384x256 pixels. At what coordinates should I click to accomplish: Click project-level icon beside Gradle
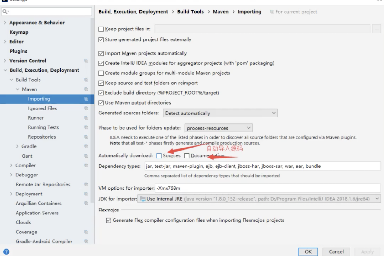tap(86, 146)
